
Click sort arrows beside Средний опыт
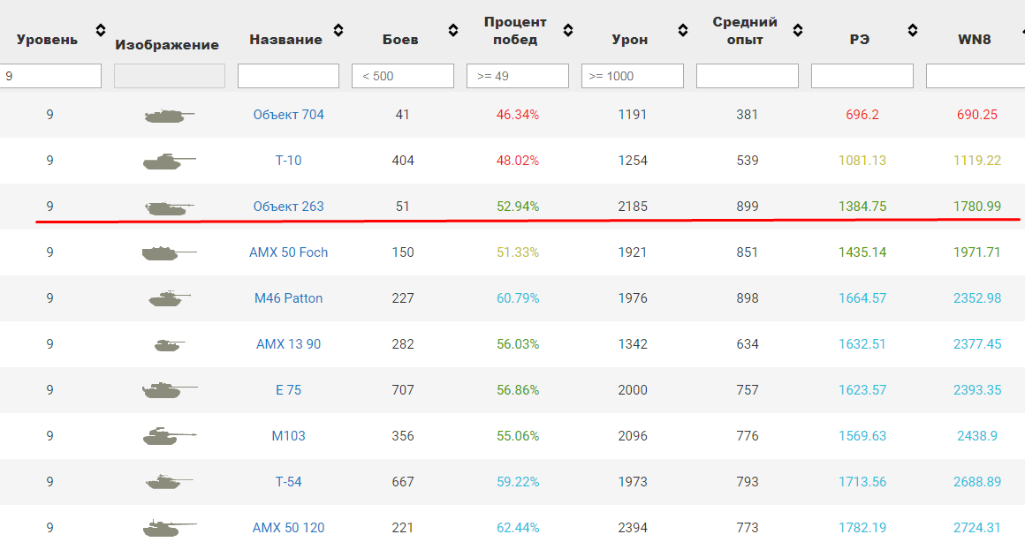pos(798,31)
